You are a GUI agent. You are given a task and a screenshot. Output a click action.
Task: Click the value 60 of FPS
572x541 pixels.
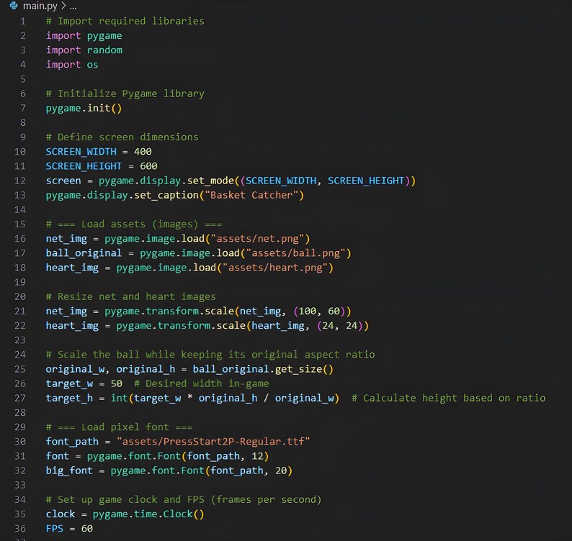[87, 528]
